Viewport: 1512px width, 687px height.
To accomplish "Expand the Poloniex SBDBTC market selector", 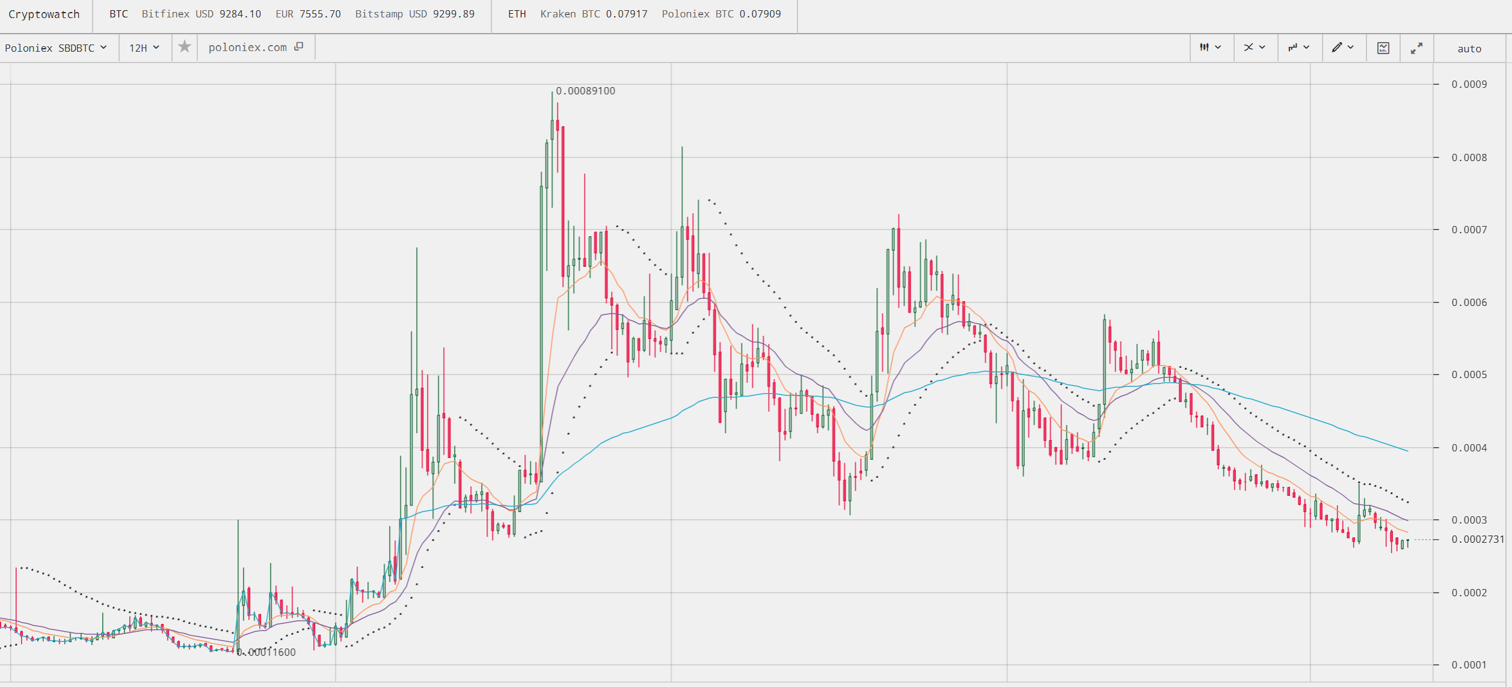I will pyautogui.click(x=56, y=48).
